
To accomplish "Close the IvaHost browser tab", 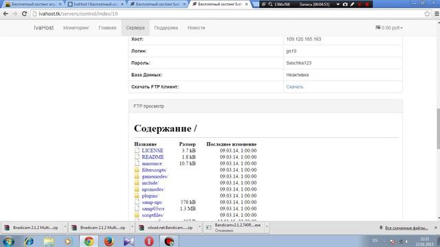I will coord(122,4).
